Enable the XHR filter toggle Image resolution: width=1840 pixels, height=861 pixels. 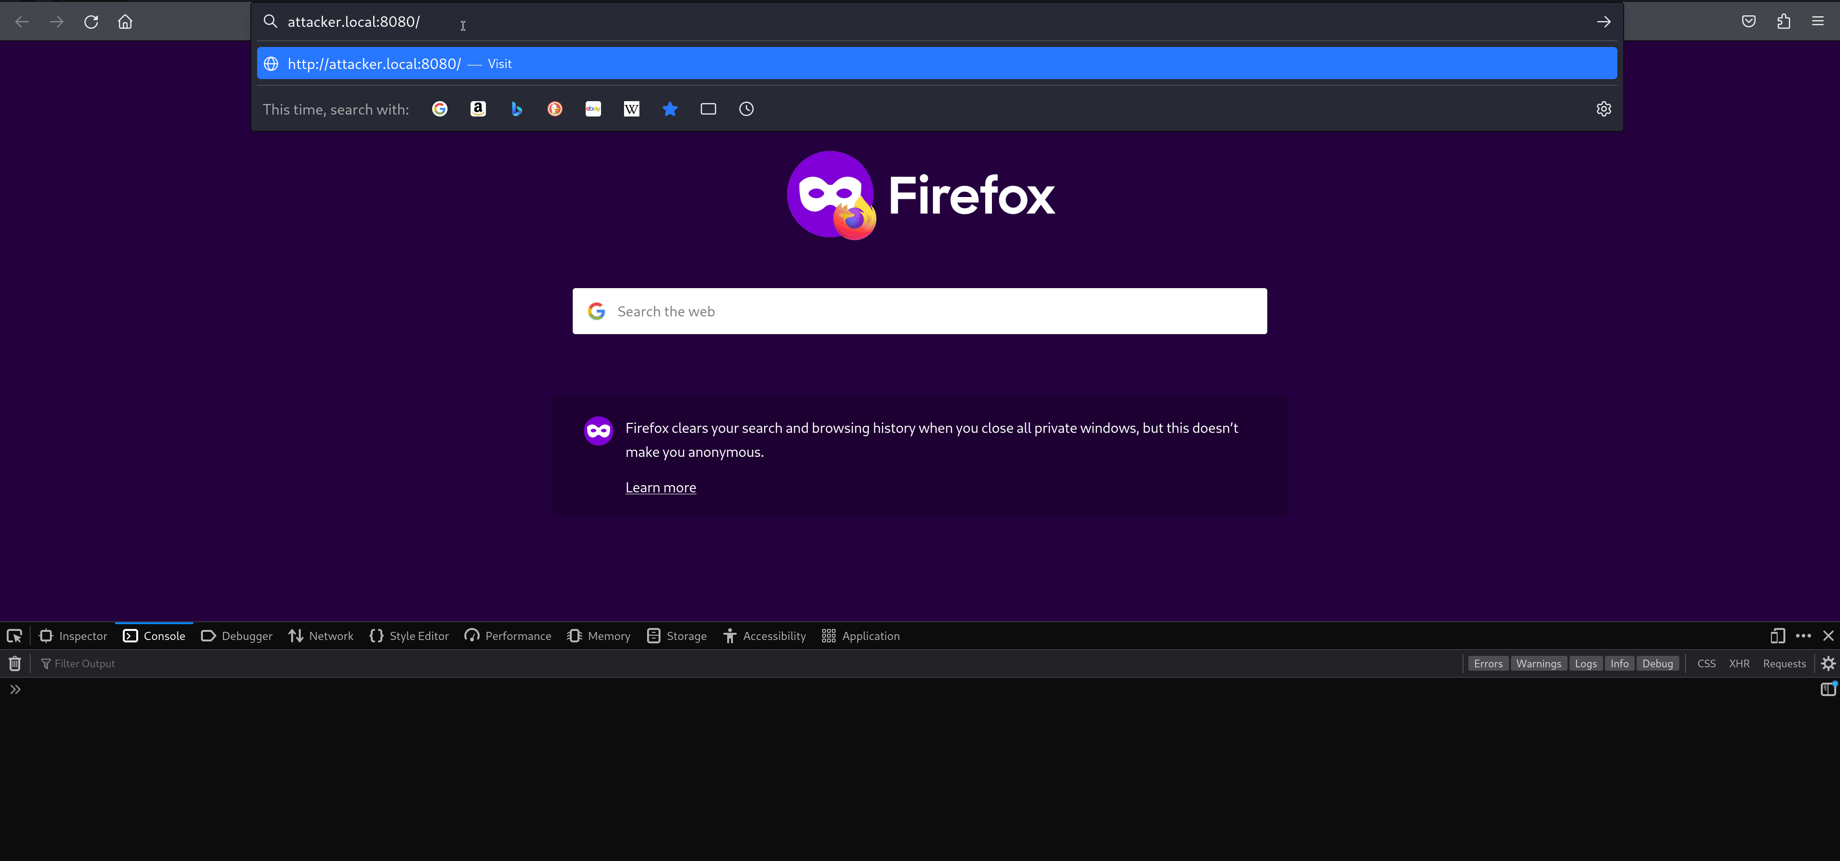(1739, 663)
